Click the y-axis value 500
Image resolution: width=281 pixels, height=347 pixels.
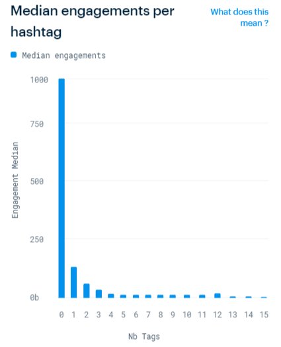pos(37,181)
